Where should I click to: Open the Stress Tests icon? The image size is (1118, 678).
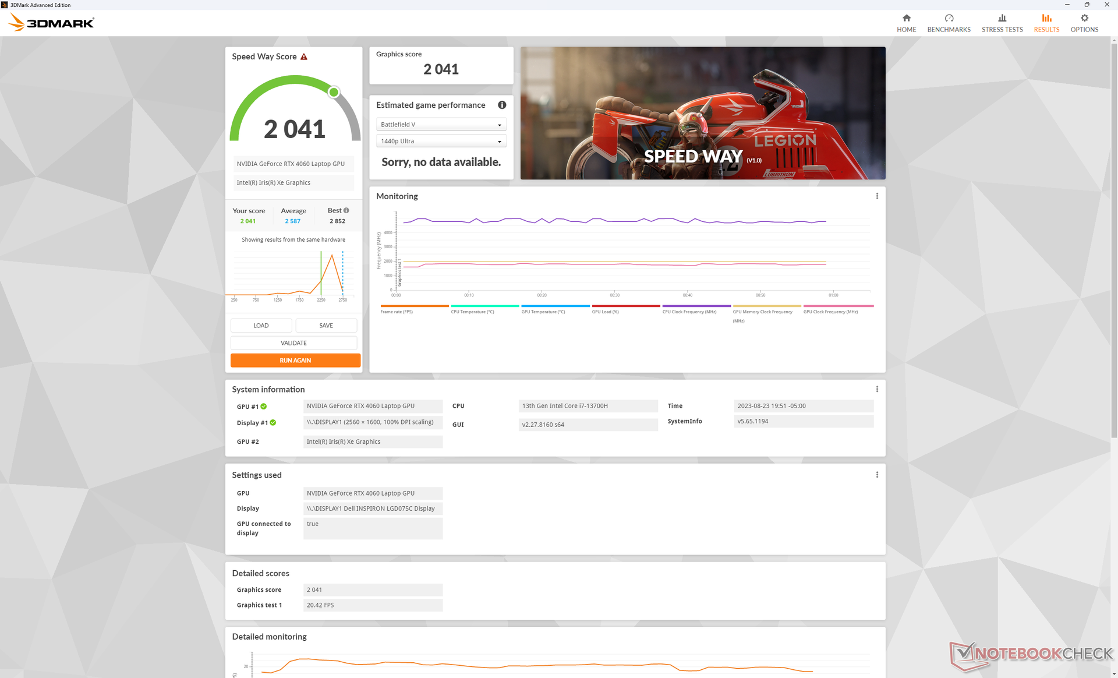coord(1002,18)
